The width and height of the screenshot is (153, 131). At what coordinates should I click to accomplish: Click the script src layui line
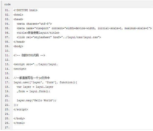pyautogui.click(x=36, y=64)
